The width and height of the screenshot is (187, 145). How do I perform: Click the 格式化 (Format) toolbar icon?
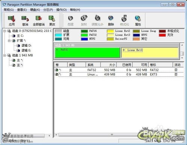[x=124, y=21]
